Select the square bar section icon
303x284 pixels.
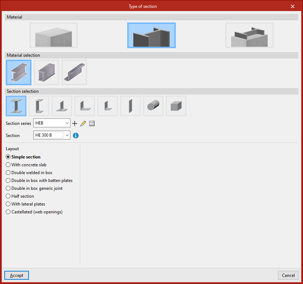coord(176,106)
